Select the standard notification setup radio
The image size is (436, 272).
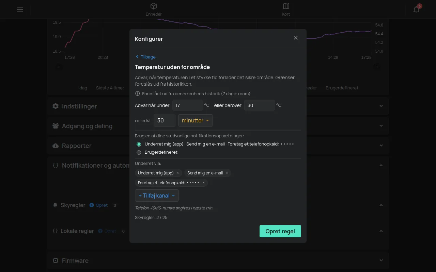coord(139,144)
